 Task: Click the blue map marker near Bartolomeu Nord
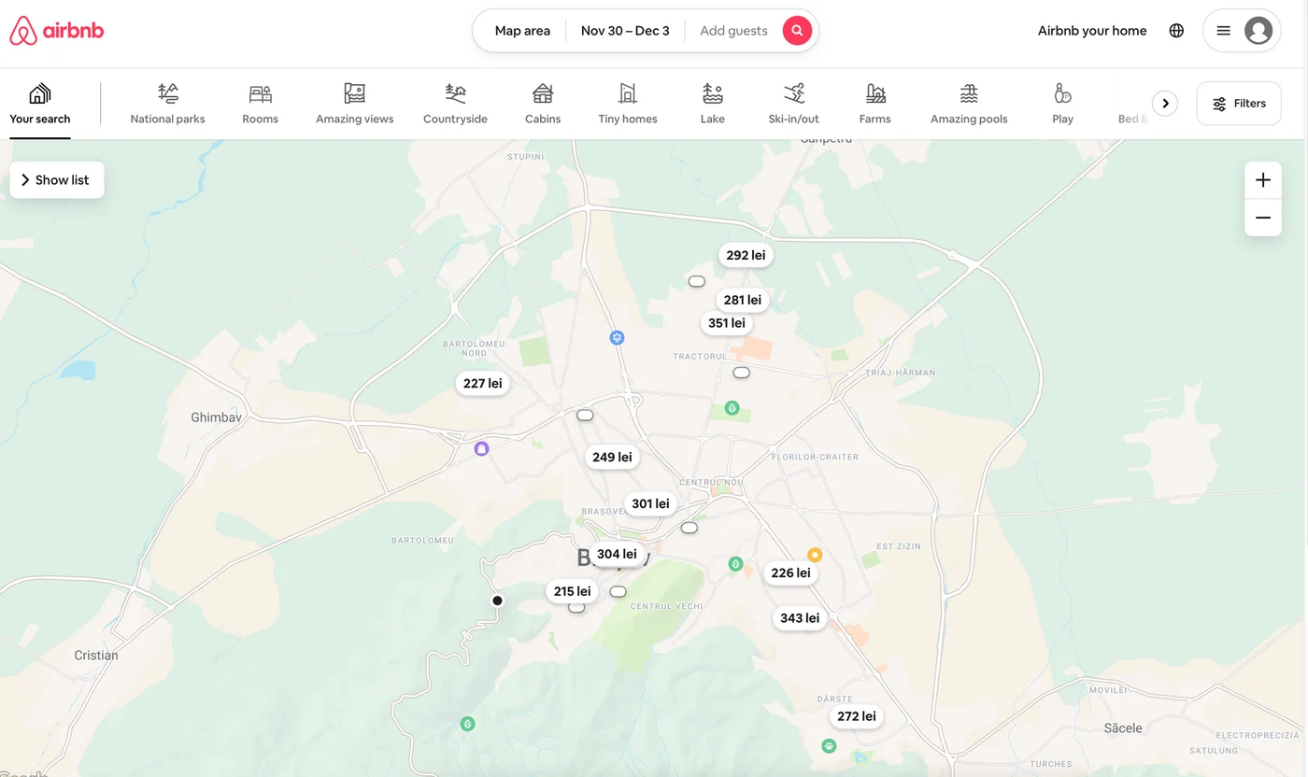(x=617, y=337)
